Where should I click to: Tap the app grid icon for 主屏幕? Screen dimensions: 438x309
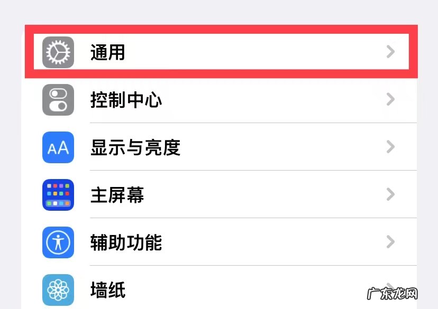click(x=58, y=194)
